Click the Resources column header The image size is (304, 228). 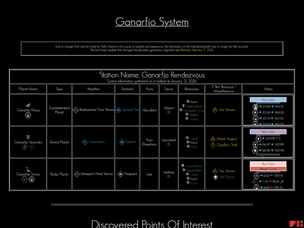[x=191, y=89]
